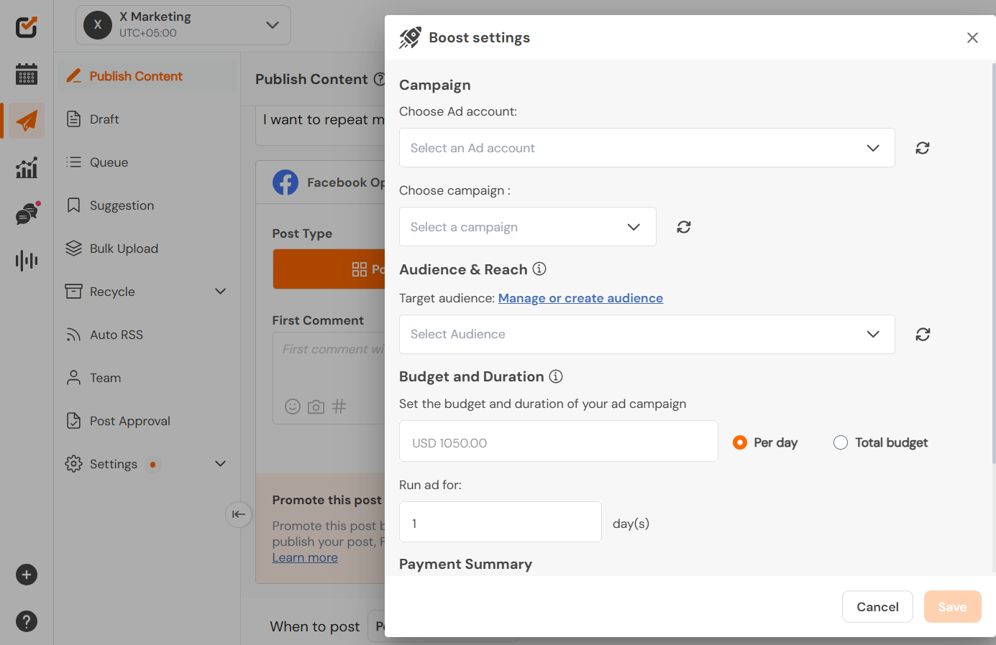Click camera icon in First Comment box

[x=316, y=407]
